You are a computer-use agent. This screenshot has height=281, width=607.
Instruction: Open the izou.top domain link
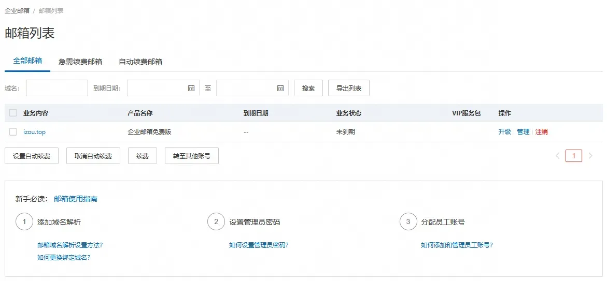pyautogui.click(x=34, y=132)
